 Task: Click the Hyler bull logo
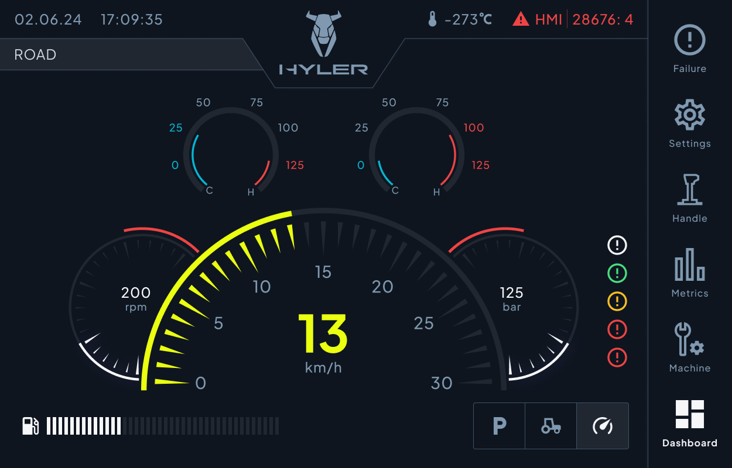click(x=323, y=33)
